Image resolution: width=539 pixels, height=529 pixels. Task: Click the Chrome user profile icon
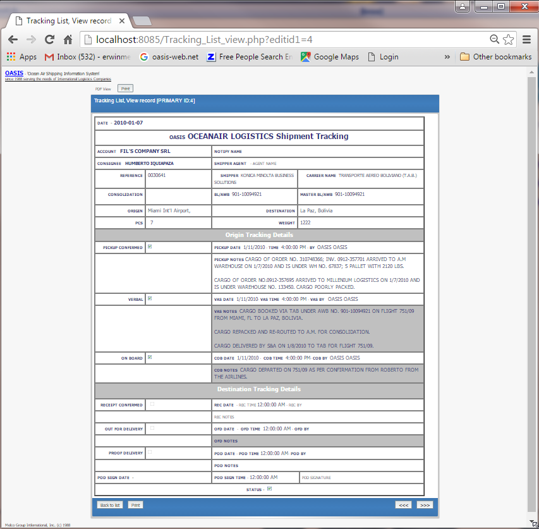click(x=463, y=6)
